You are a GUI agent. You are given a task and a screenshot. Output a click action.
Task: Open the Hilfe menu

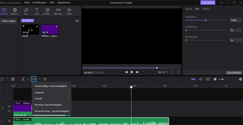[x=52, y=3]
